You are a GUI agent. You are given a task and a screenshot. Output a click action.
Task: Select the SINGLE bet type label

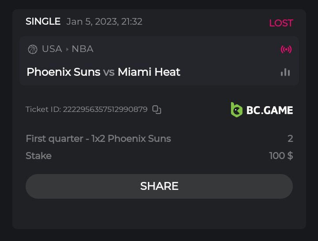43,22
